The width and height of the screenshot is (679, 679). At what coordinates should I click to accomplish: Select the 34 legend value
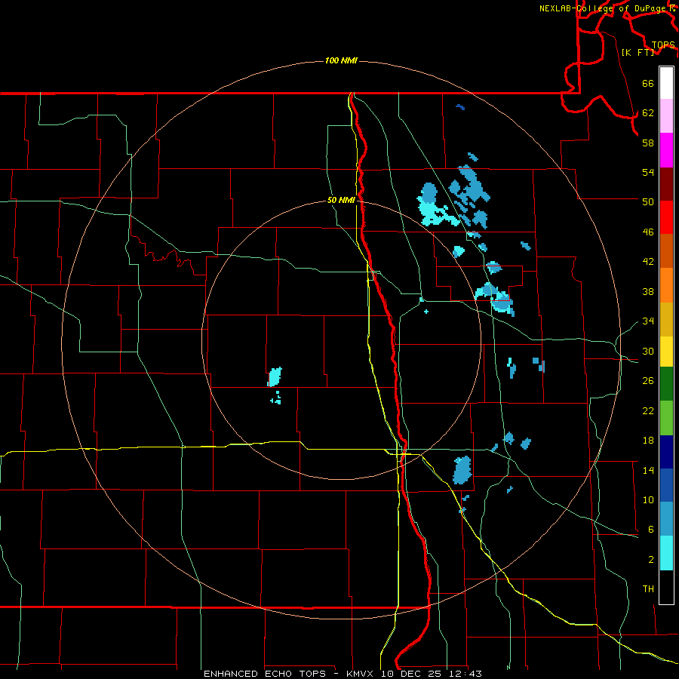pos(648,321)
